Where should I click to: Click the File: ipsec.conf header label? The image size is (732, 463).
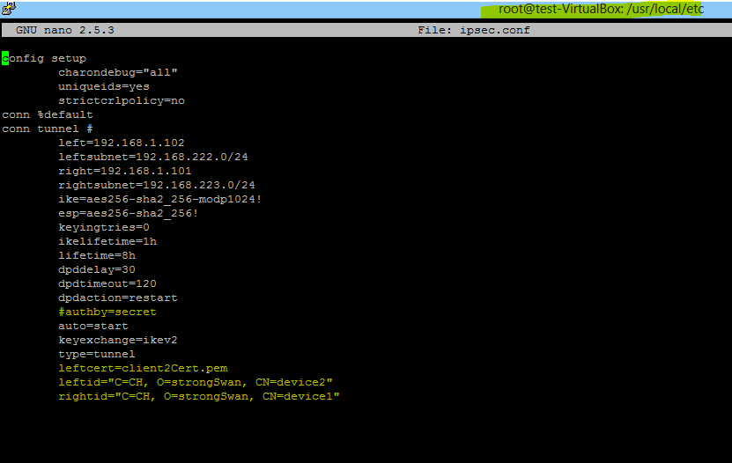click(474, 30)
